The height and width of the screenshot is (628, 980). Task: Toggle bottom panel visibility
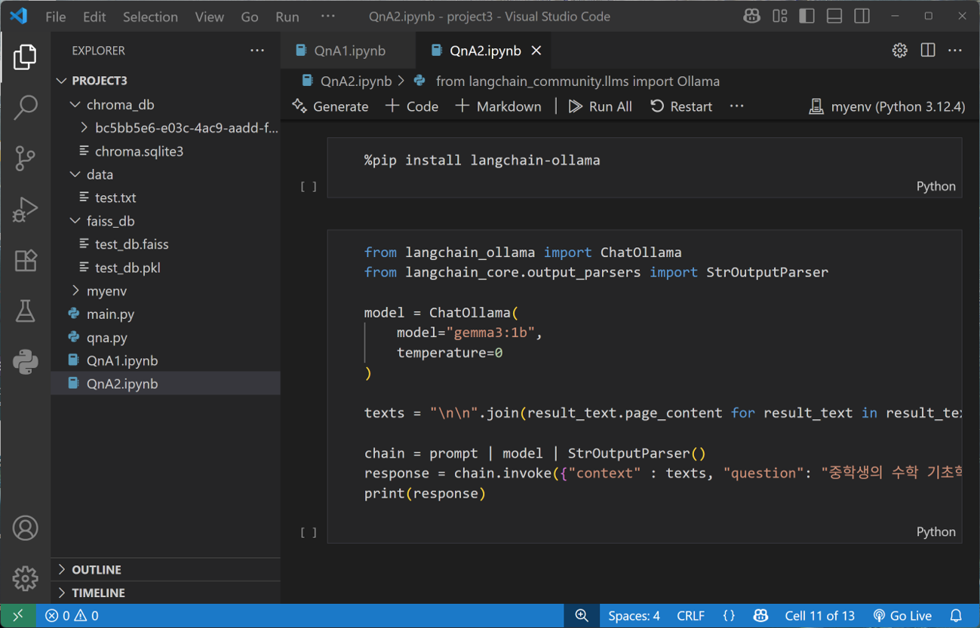pyautogui.click(x=834, y=16)
